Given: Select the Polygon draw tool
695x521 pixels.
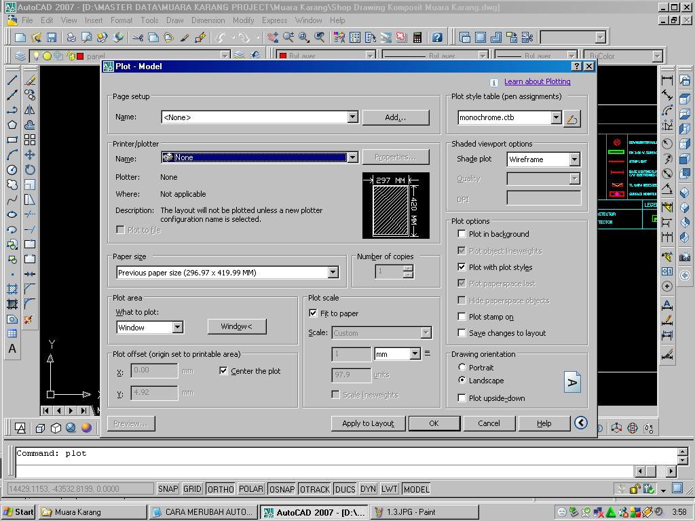Looking at the screenshot, I should pyautogui.click(x=12, y=125).
